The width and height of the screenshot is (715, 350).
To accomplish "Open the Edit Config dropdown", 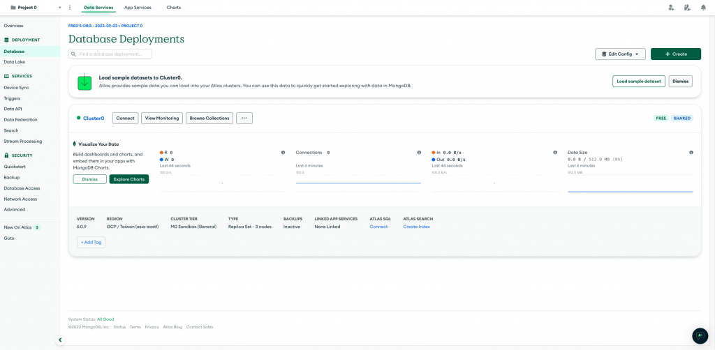I will pyautogui.click(x=620, y=54).
